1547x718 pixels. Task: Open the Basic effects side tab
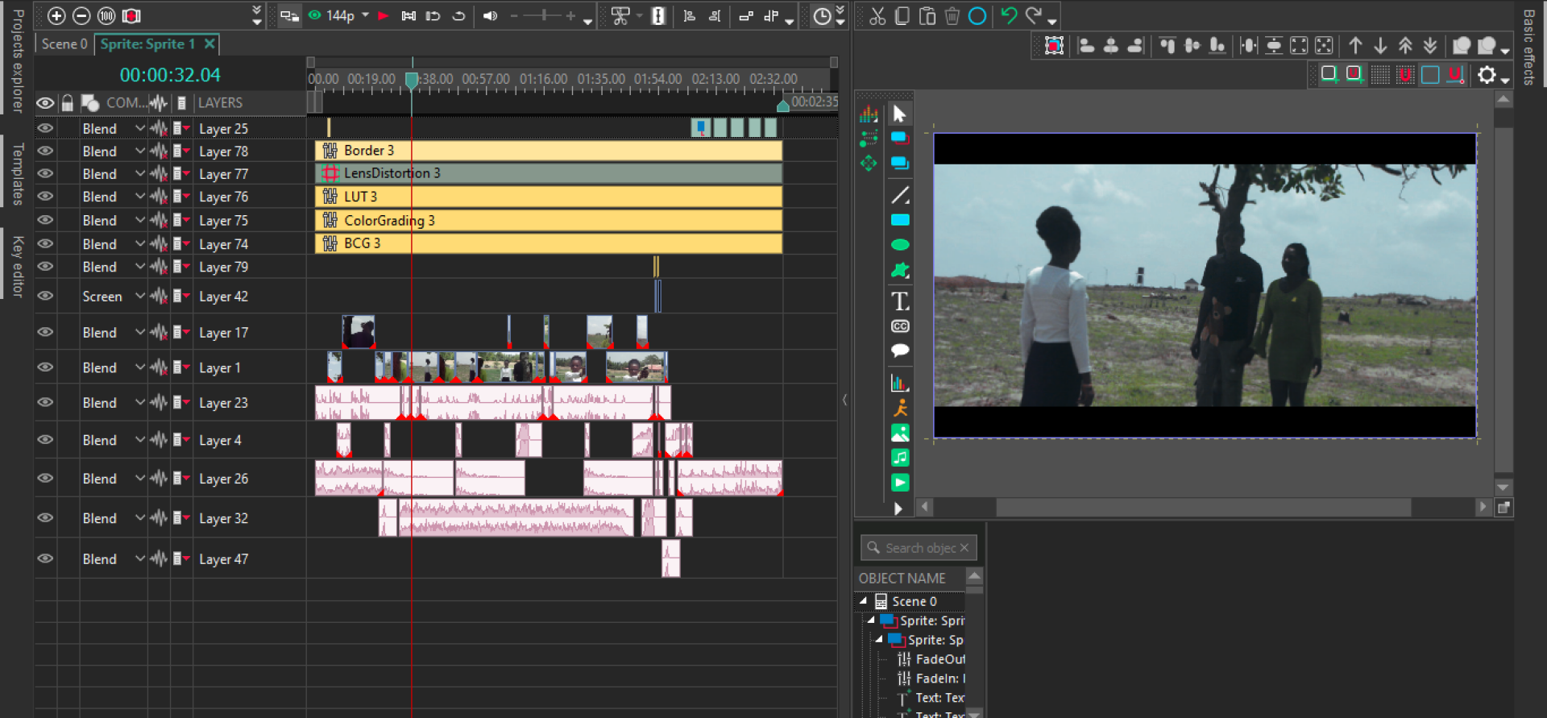point(1528,48)
